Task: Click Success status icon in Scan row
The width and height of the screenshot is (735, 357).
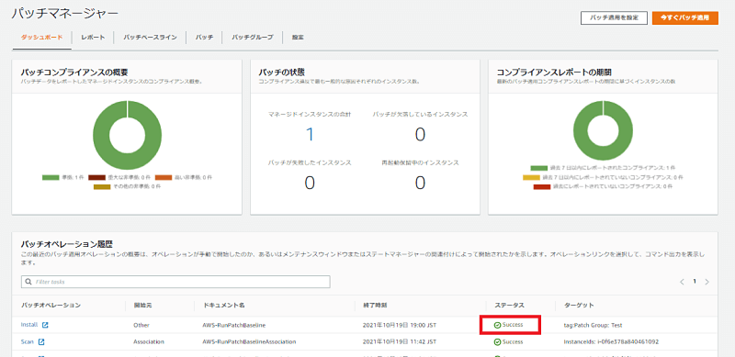Action: point(497,342)
